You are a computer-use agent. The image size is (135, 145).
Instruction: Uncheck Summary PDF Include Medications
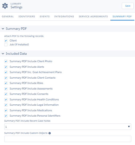tap(6, 110)
